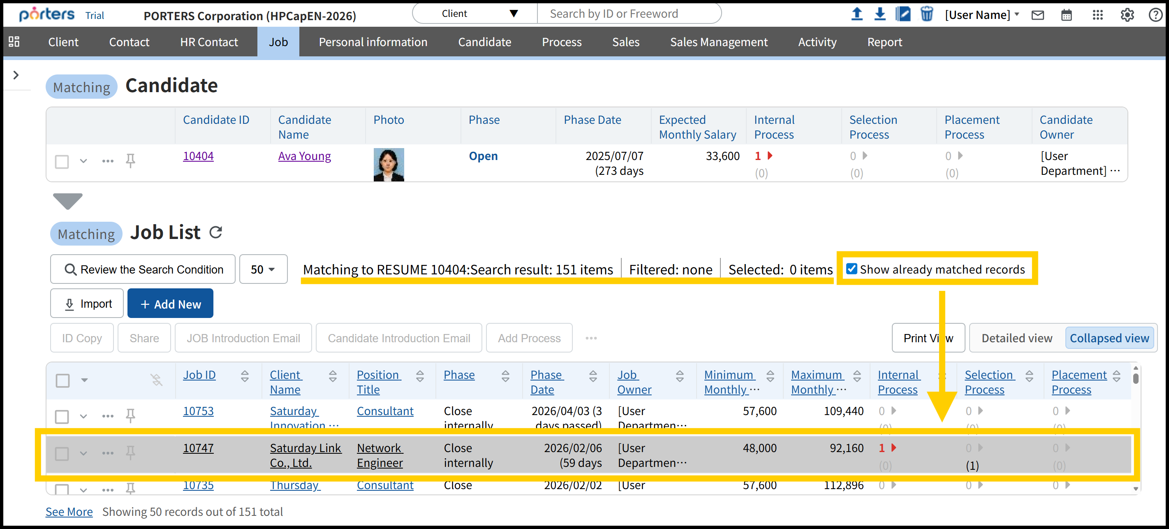
Task: Open the calendar icon
Action: (1067, 16)
